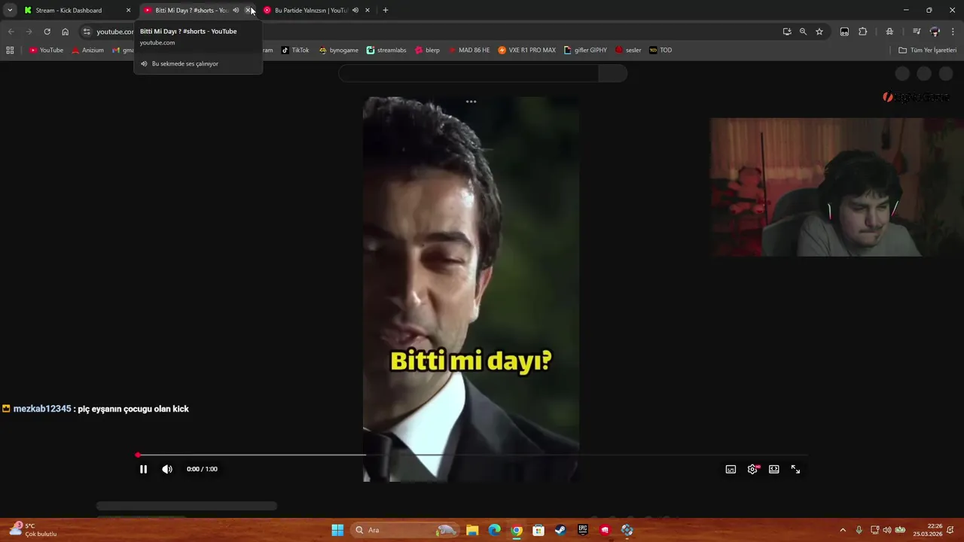Switch the player to theater mode
964x542 pixels.
[x=773, y=469]
